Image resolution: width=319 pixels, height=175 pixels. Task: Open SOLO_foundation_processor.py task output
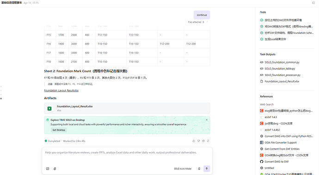tap(282, 75)
